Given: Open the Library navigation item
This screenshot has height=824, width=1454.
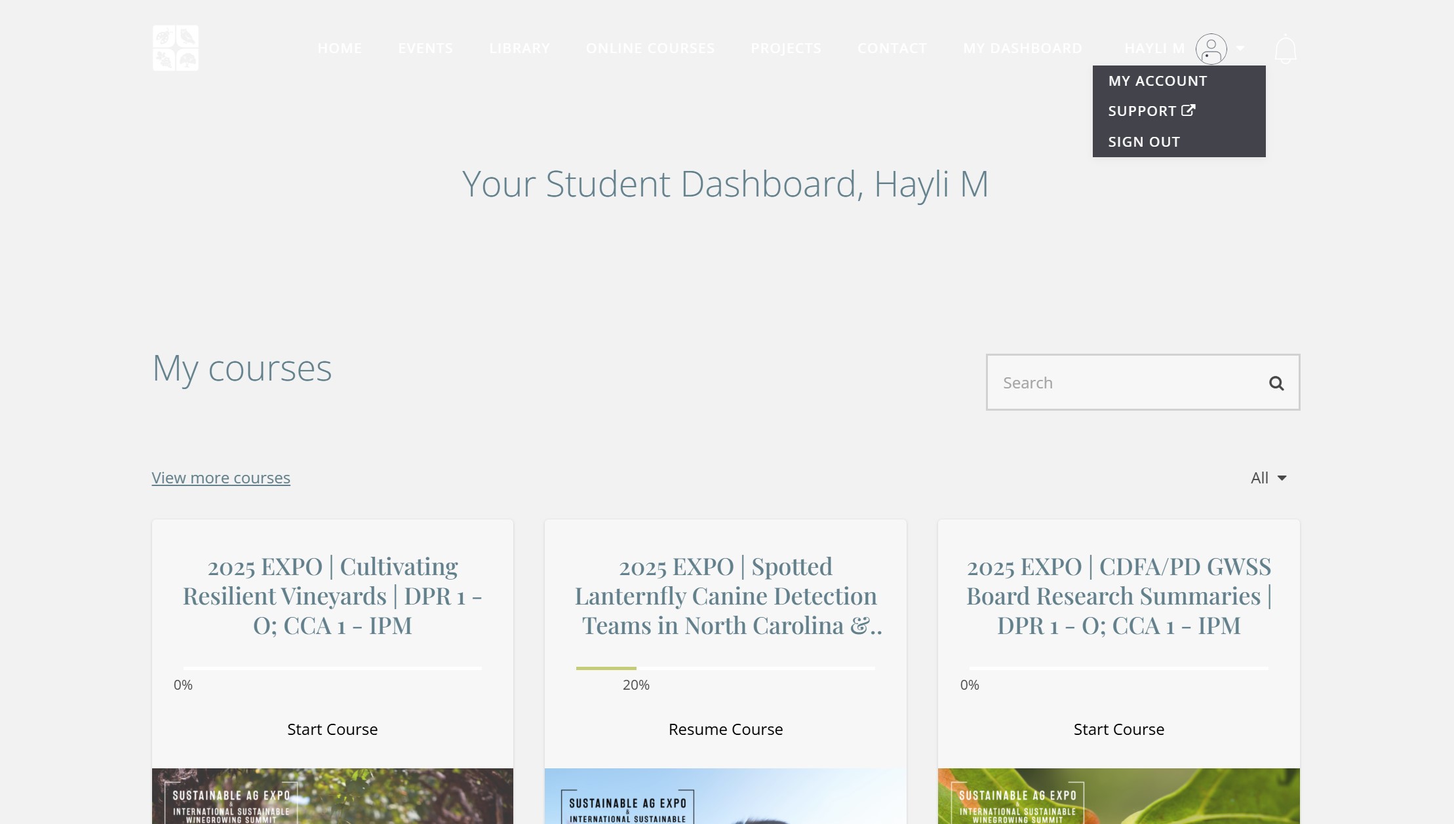Looking at the screenshot, I should pos(519,48).
